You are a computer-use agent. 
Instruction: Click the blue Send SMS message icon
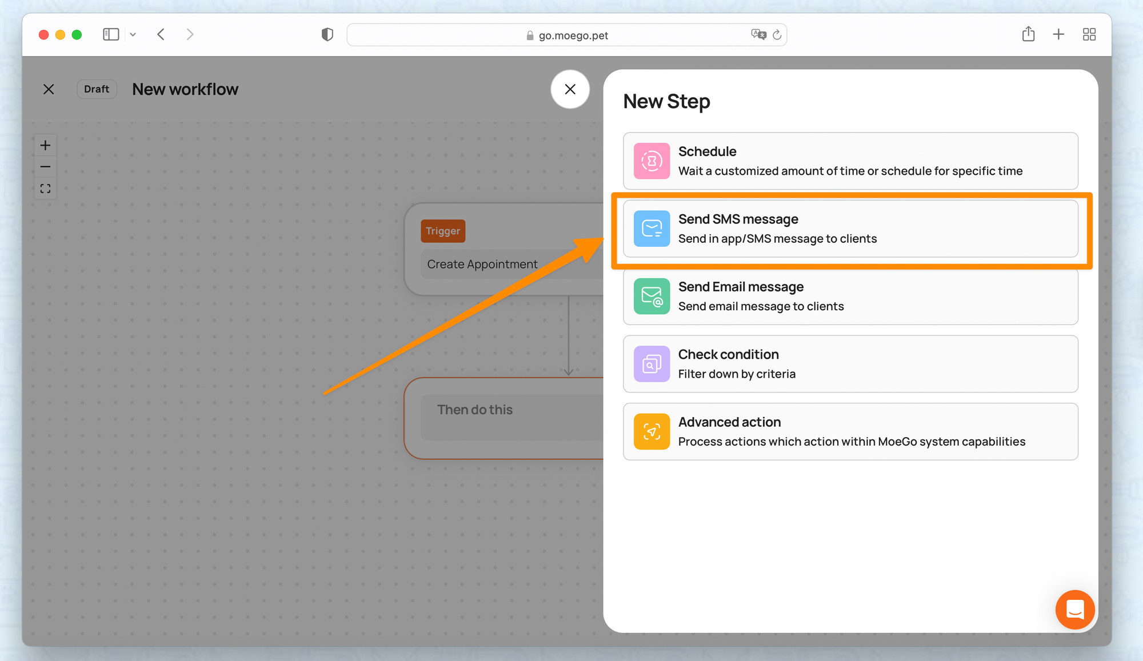pyautogui.click(x=652, y=229)
